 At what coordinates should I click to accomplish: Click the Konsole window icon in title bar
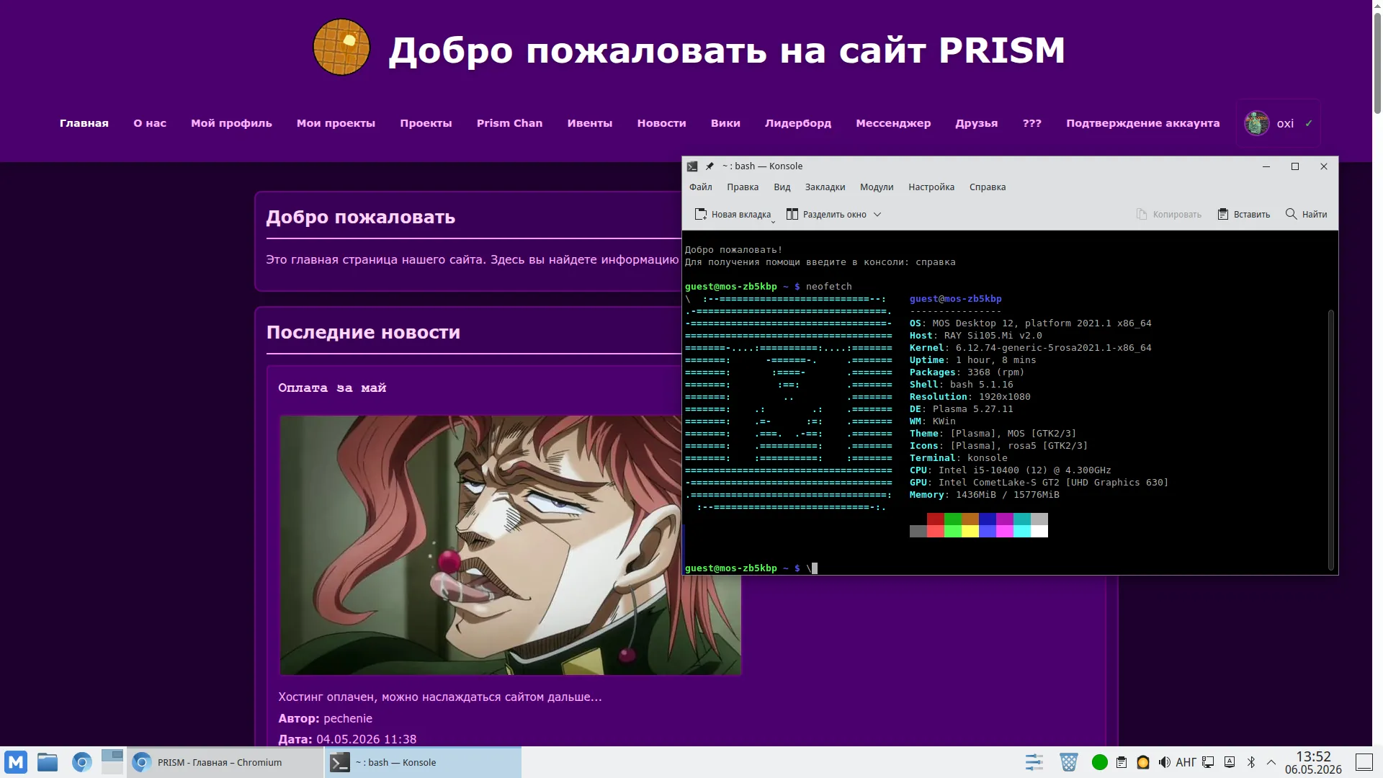point(692,166)
